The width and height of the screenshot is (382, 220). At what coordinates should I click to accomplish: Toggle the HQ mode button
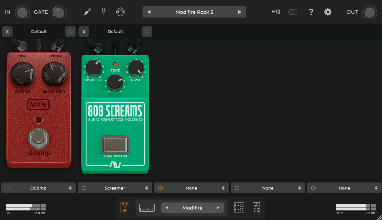pyautogui.click(x=276, y=12)
